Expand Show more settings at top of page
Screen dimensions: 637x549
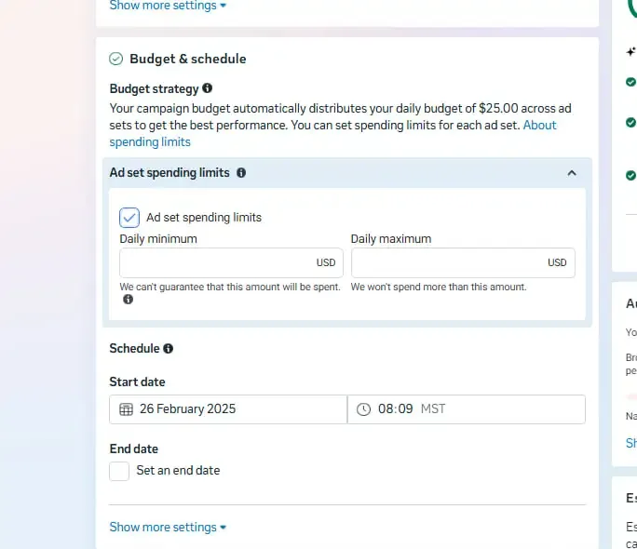click(168, 6)
